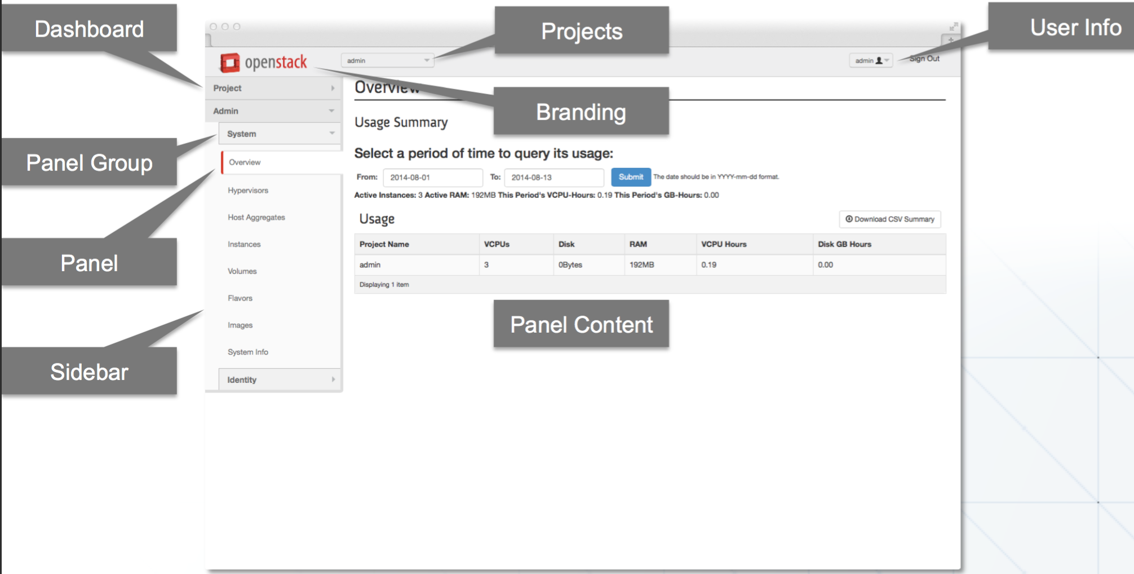The height and width of the screenshot is (574, 1134).
Task: Click the admin user profile icon
Action: [879, 60]
